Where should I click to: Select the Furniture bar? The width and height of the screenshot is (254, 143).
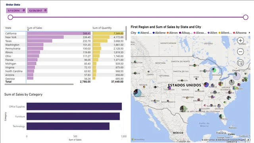point(73,116)
